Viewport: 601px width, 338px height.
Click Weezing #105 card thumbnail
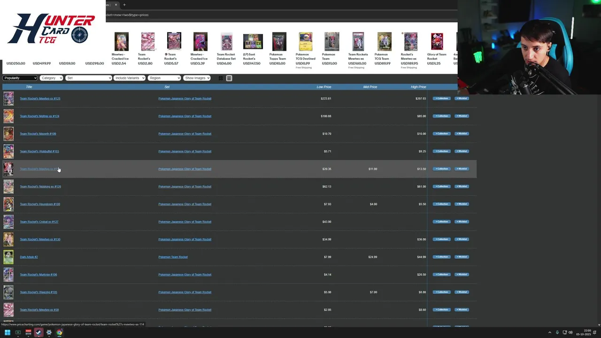(x=8, y=292)
